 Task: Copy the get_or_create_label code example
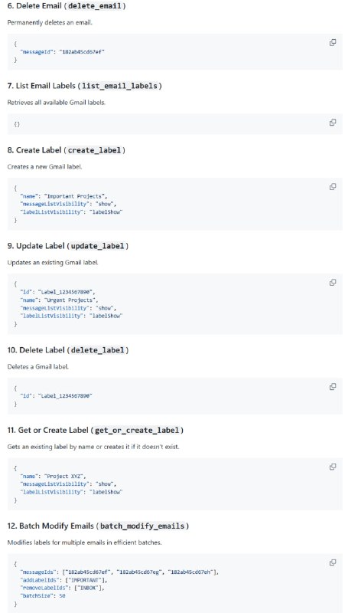(333, 467)
